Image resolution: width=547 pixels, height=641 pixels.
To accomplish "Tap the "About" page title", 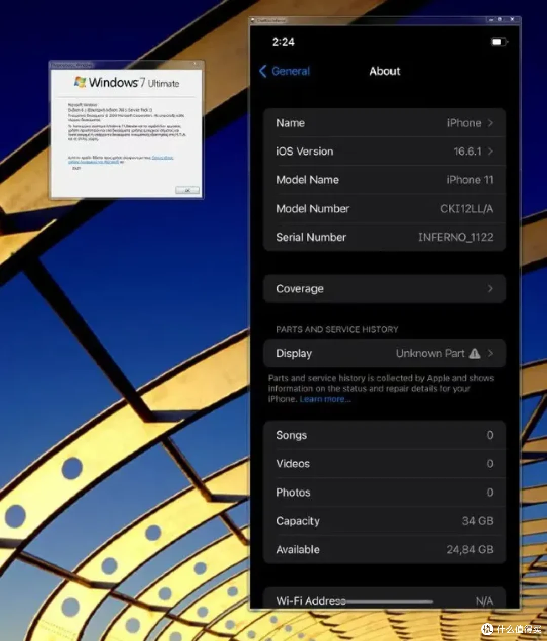I will tap(385, 71).
